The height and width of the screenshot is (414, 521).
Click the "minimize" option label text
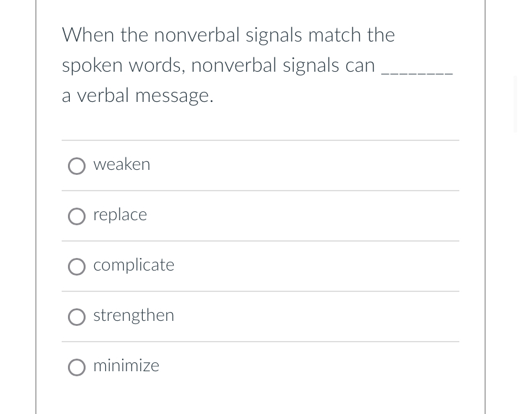click(126, 366)
